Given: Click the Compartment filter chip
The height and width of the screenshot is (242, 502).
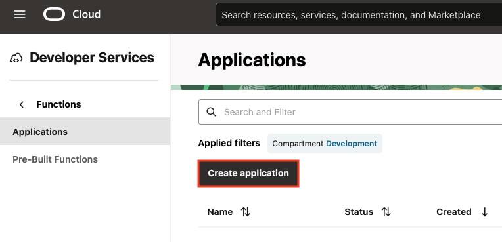Looking at the screenshot, I should coord(325,144).
